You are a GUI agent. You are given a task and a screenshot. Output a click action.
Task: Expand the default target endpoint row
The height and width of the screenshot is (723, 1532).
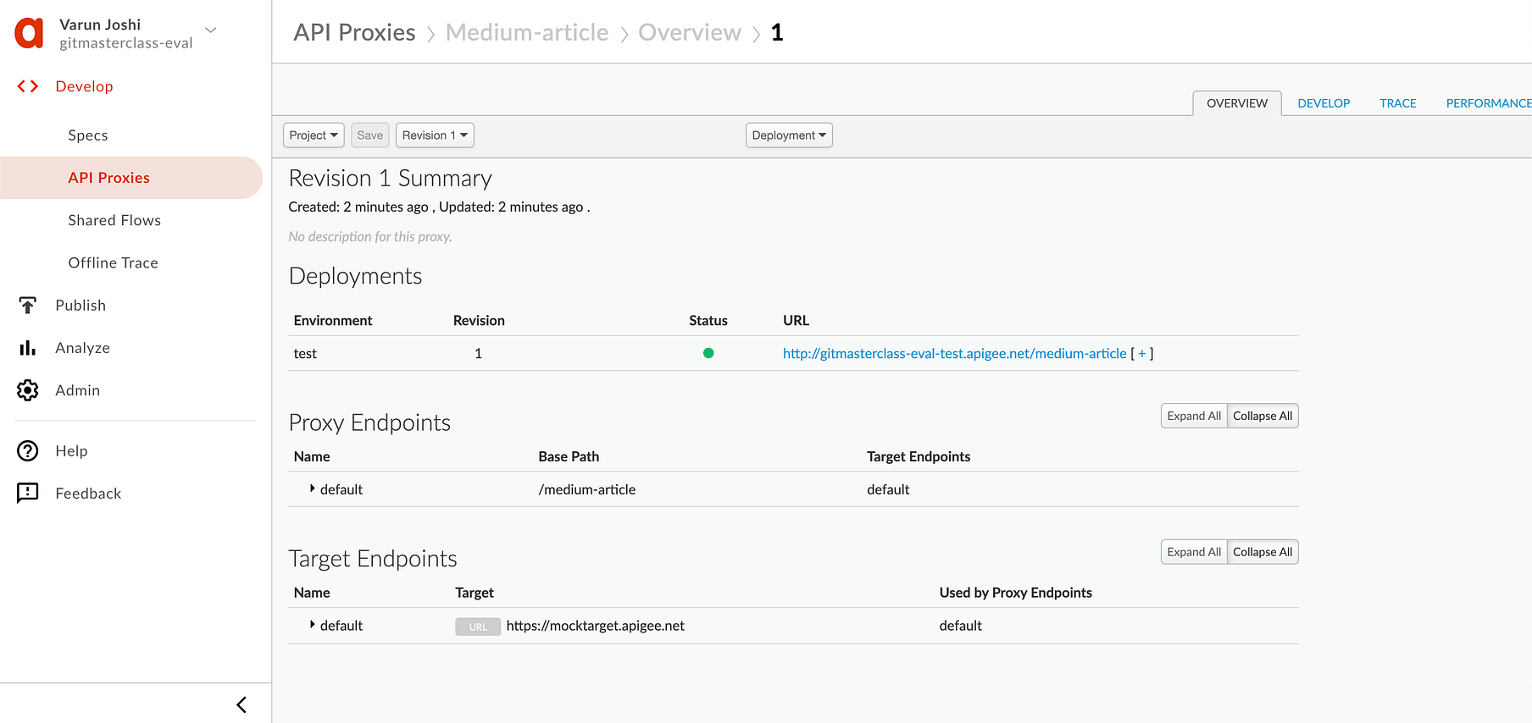click(x=313, y=625)
